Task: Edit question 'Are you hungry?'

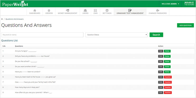Action: pyautogui.click(x=161, y=51)
